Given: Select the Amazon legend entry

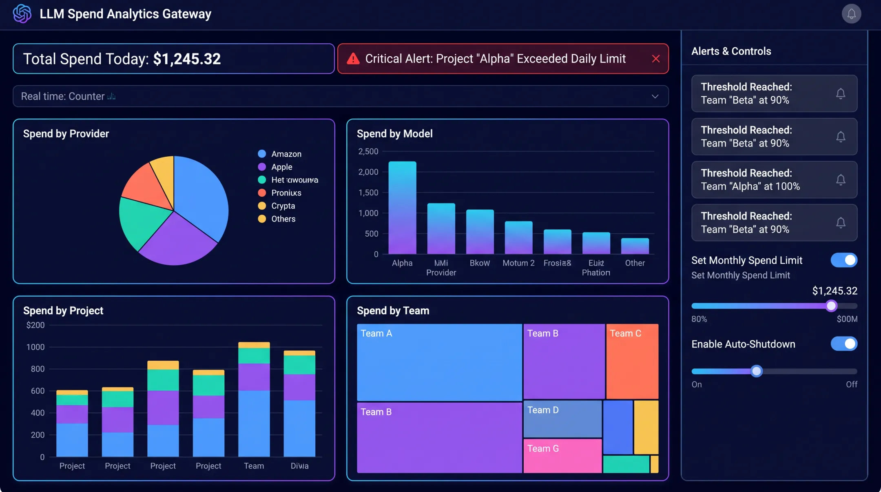Looking at the screenshot, I should [280, 154].
